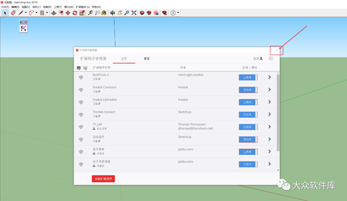Expand details chevron for BoolTools 2

[x=269, y=77]
